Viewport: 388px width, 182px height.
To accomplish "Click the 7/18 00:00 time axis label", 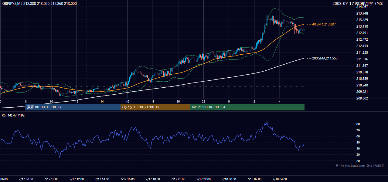I will [229, 179].
